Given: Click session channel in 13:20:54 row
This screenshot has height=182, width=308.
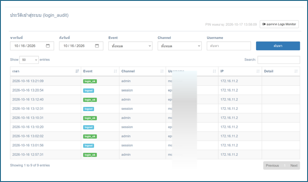Looking at the screenshot, I should coord(127,90).
